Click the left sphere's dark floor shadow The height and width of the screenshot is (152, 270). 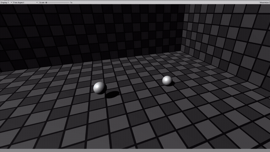point(112,95)
